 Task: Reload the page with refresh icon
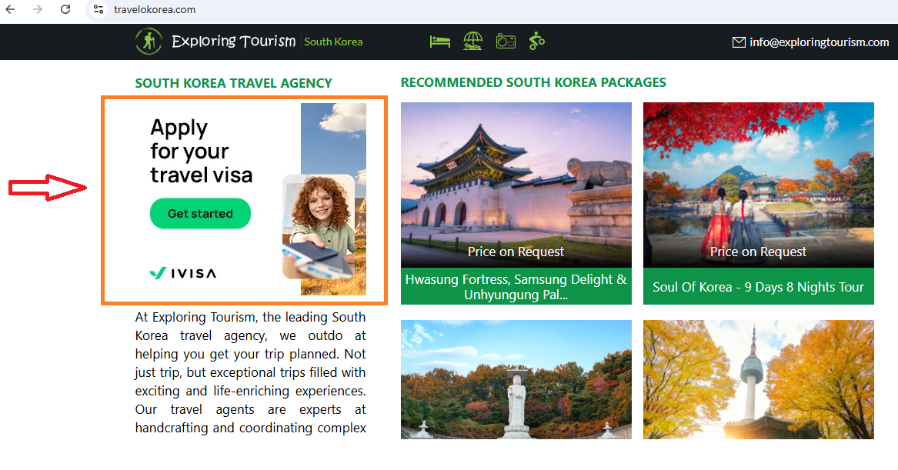click(x=65, y=9)
